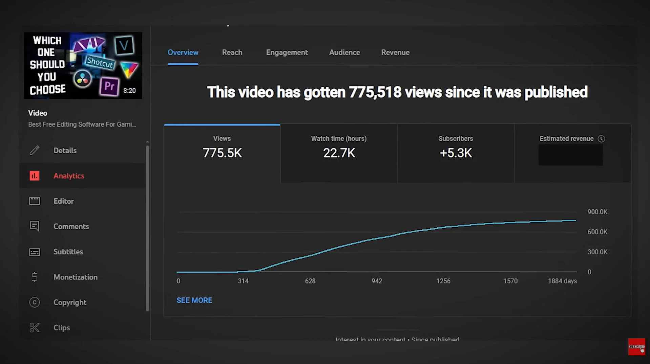
Task: Click the Subscribe button
Action: (x=636, y=346)
